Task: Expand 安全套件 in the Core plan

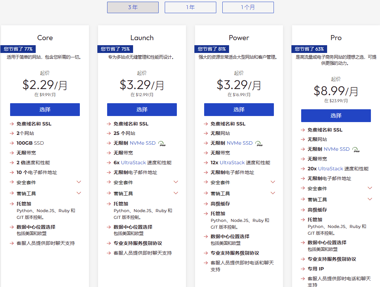Action: [79, 182]
